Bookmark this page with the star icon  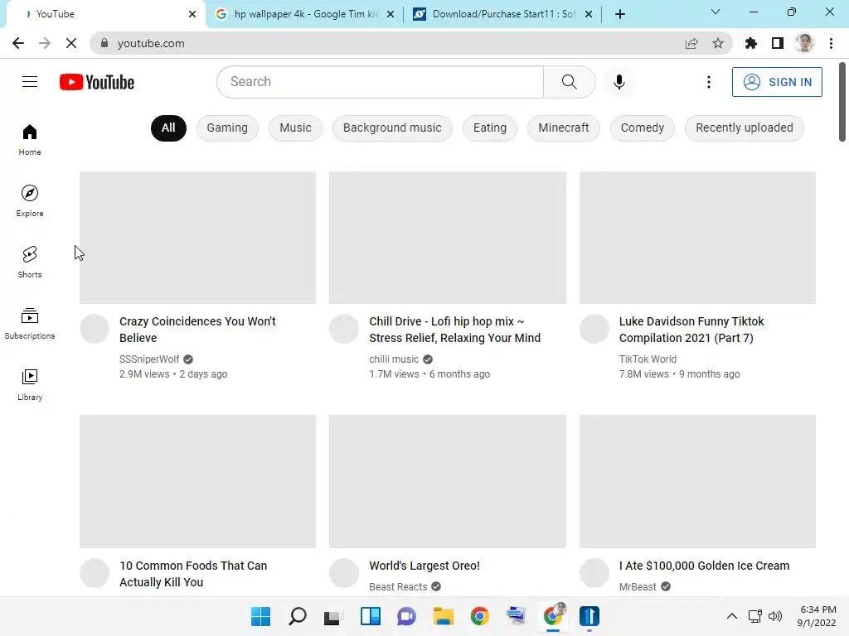(x=718, y=43)
